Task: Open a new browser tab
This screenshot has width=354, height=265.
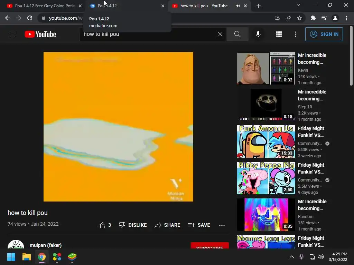Action: tap(259, 6)
